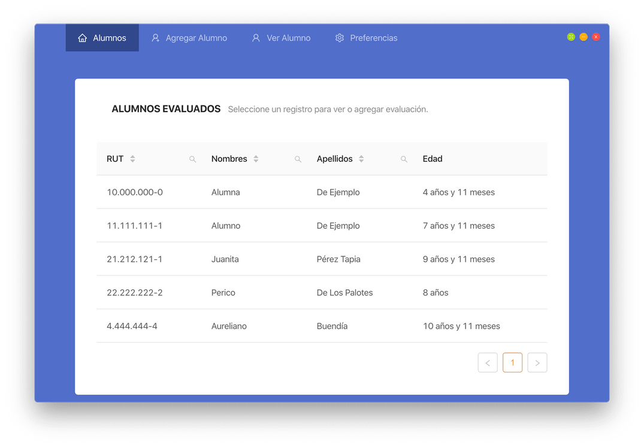The height and width of the screenshot is (448, 644).
Task: Toggle sorting on the Edad column header
Action: coord(433,158)
